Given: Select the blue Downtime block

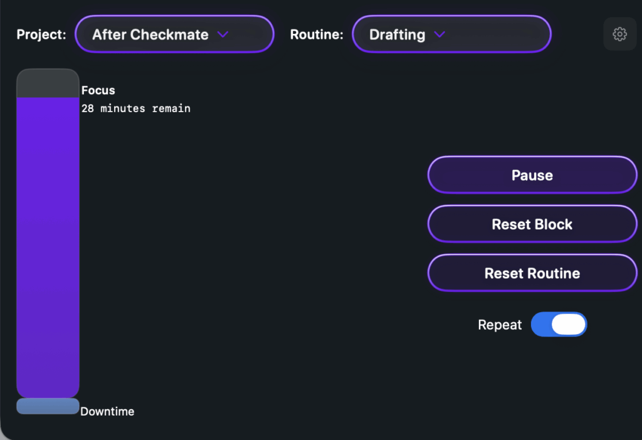Looking at the screenshot, I should pos(48,406).
